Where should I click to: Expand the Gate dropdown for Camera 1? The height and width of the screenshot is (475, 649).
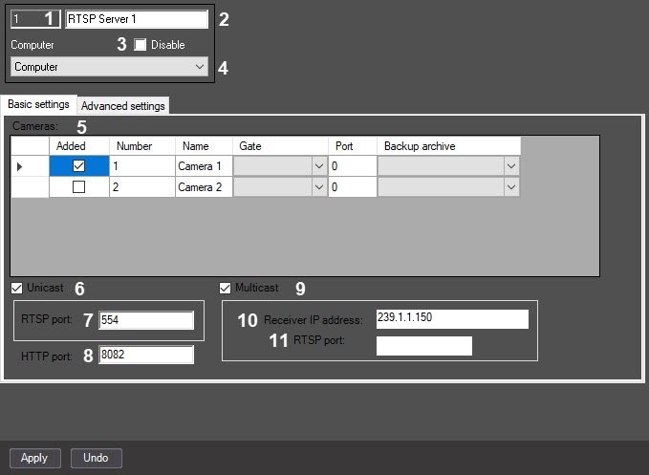[319, 166]
